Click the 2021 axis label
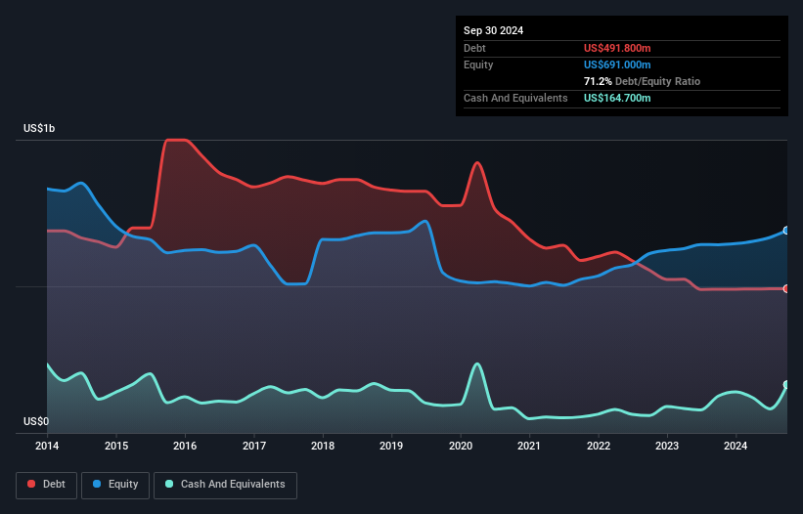 point(529,446)
